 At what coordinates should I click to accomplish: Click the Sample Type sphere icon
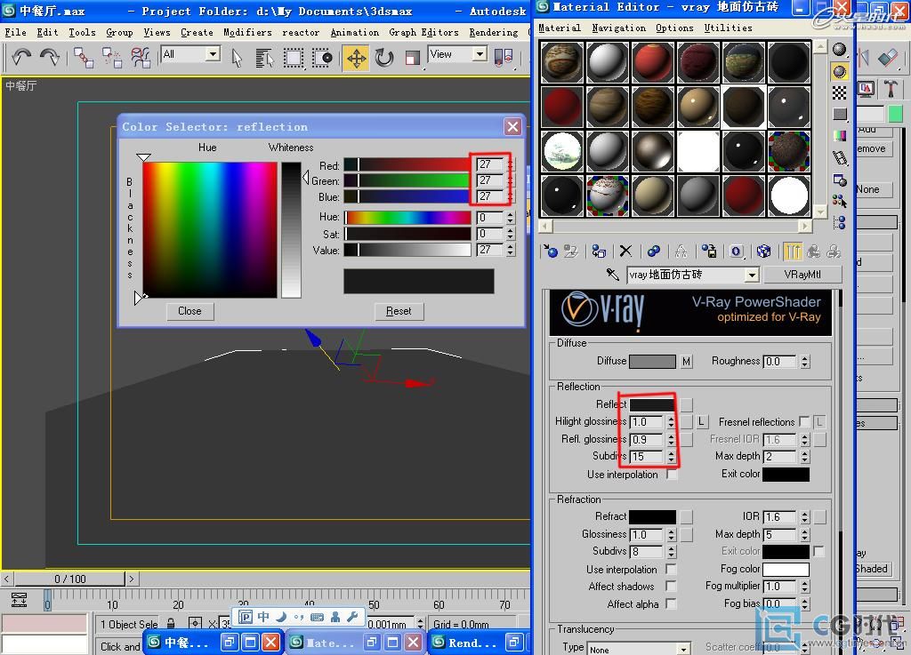[840, 50]
